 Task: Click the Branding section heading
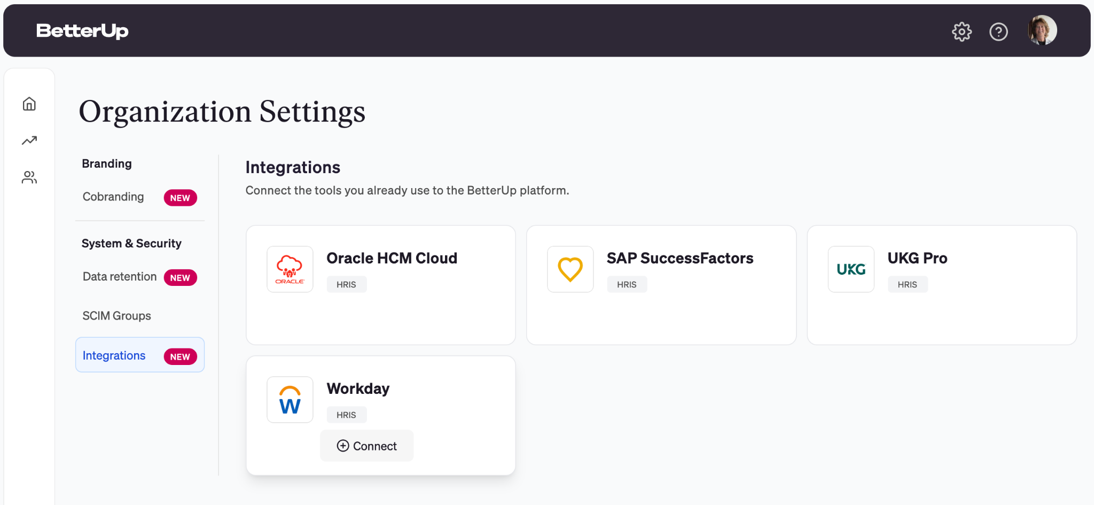click(x=107, y=164)
